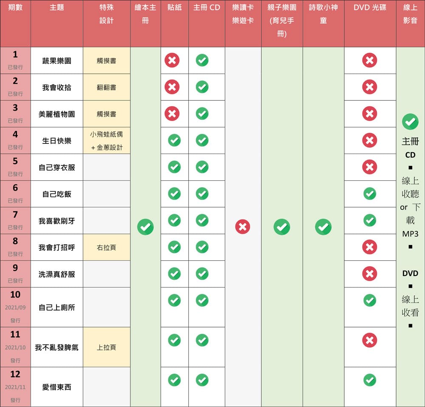Select the 我會收拾 theme cell
The height and width of the screenshot is (407, 425).
pyautogui.click(x=57, y=87)
